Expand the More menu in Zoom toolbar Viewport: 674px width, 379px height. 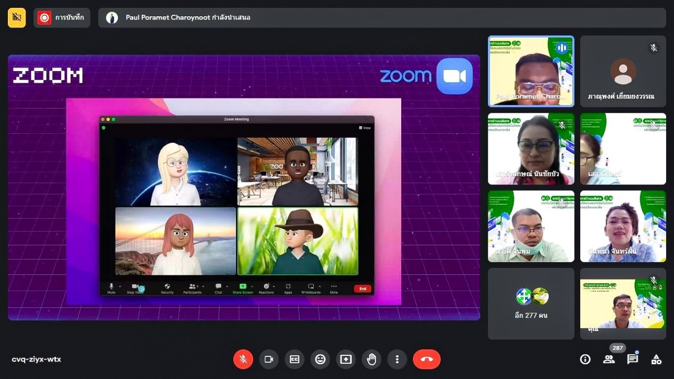[x=334, y=288]
